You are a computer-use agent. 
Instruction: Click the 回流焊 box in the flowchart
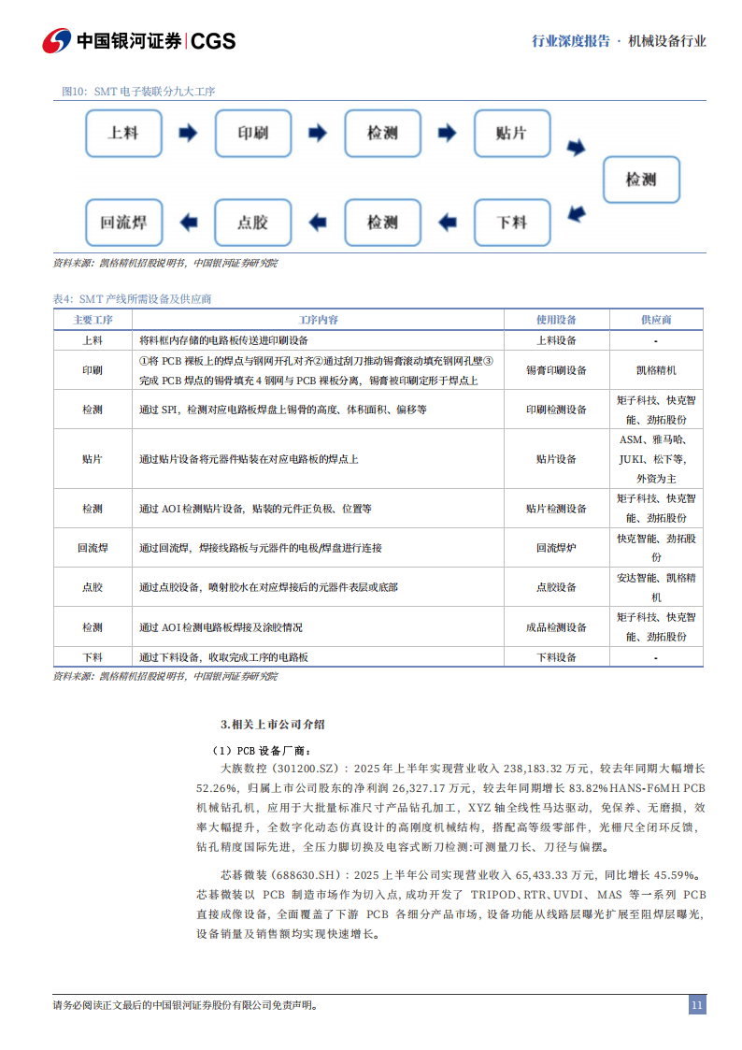[123, 223]
